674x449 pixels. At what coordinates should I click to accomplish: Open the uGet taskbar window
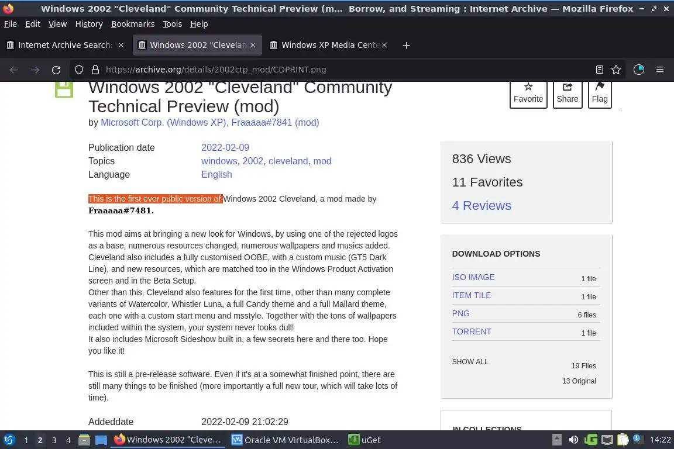364,440
